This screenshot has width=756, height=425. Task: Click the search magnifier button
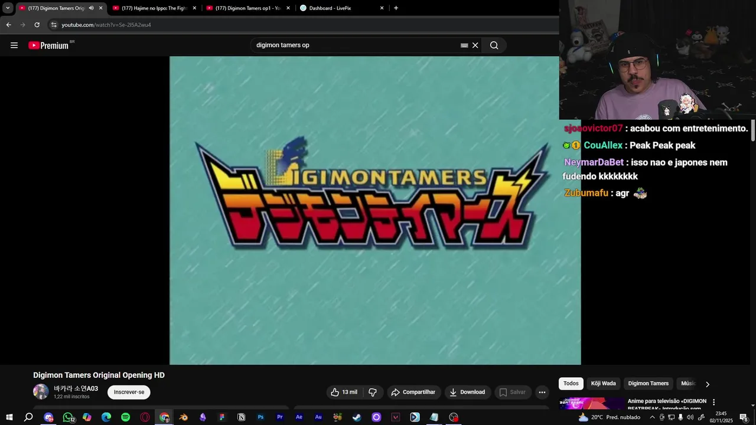click(494, 45)
